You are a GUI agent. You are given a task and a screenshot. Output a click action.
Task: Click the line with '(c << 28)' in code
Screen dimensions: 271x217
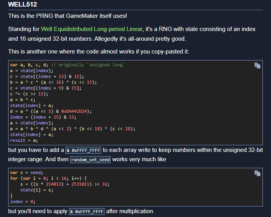[73, 129]
